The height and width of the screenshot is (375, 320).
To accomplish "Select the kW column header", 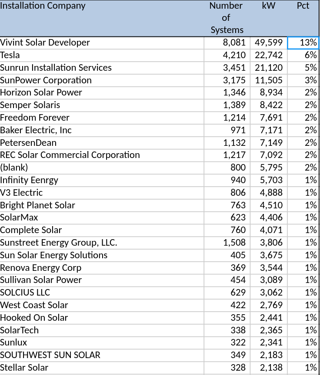I will tap(269, 18).
